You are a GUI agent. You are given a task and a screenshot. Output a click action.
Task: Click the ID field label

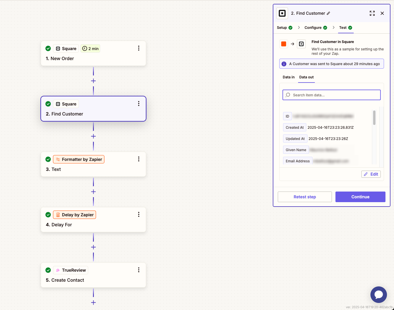pyautogui.click(x=287, y=116)
